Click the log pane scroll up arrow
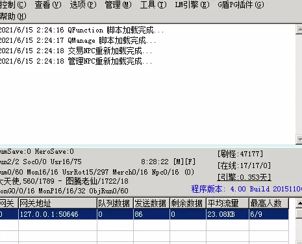Viewport: 302px width, 244px height. (x=299, y=29)
